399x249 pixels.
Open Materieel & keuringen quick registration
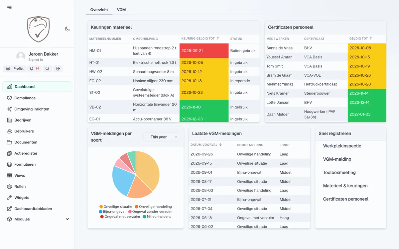point(345,186)
